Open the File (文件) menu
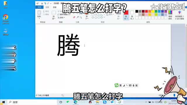The image size is (187, 105). (39, 7)
